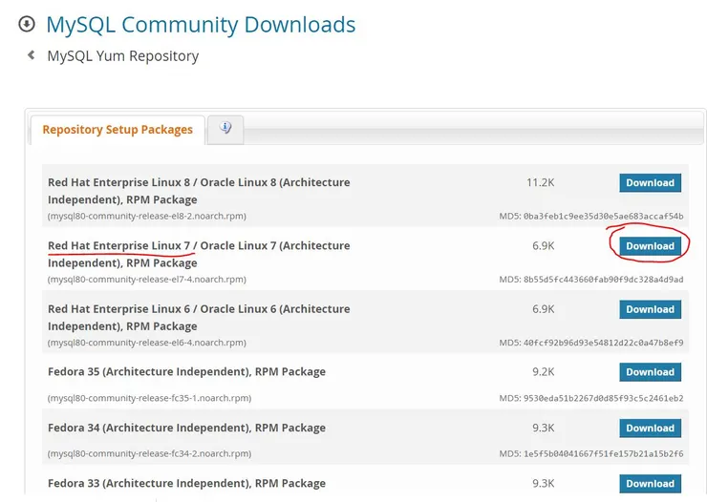Click the download arrow icon beside the page heading
707x502 pixels.
click(x=27, y=25)
